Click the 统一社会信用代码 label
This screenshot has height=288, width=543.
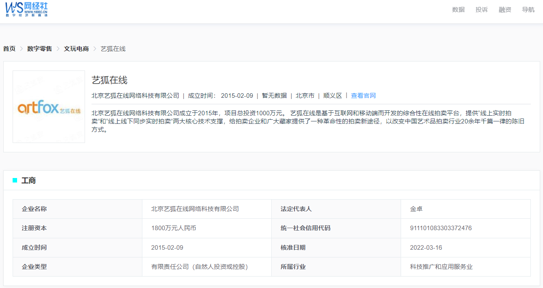(x=305, y=228)
